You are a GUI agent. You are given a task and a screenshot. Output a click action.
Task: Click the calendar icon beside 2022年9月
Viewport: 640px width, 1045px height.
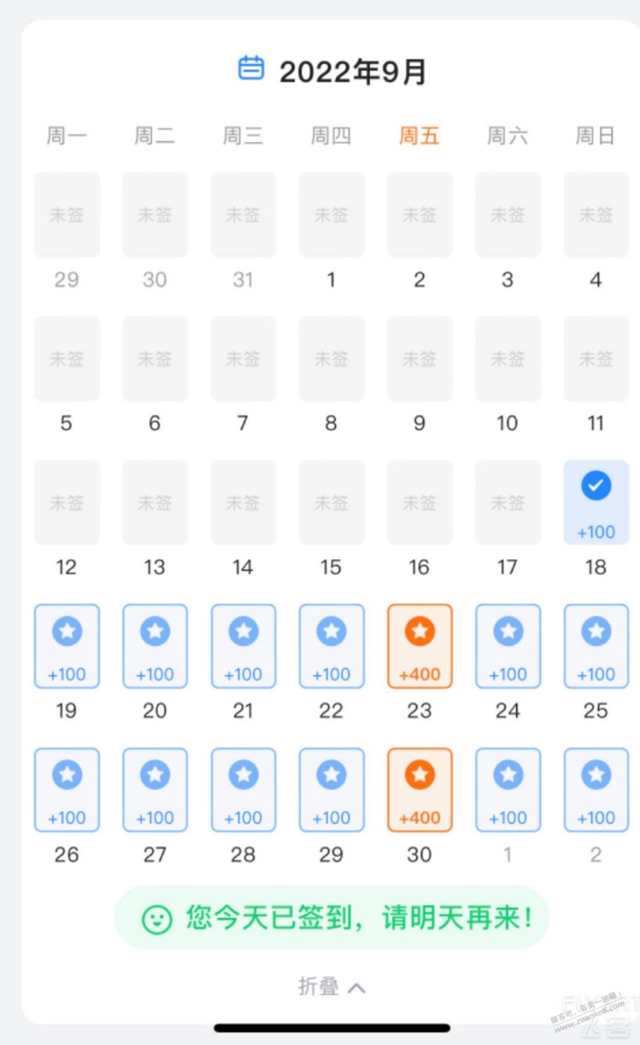click(251, 68)
